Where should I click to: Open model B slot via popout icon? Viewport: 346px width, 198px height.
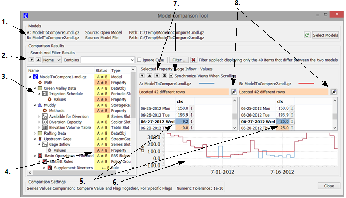334,92
